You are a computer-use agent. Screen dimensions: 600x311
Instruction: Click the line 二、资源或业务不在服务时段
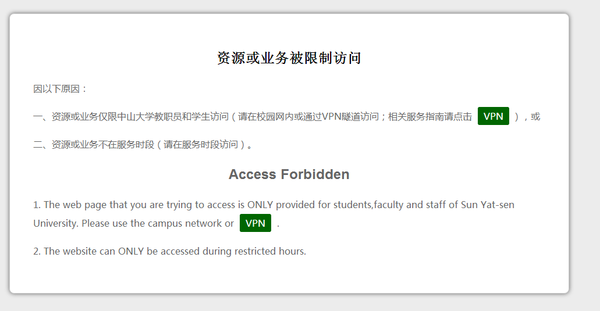point(94,144)
